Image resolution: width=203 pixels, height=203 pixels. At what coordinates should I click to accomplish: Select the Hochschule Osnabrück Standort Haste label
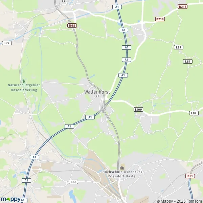point(122,174)
